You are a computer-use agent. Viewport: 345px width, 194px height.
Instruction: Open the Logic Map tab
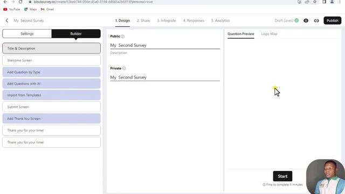[x=269, y=34]
